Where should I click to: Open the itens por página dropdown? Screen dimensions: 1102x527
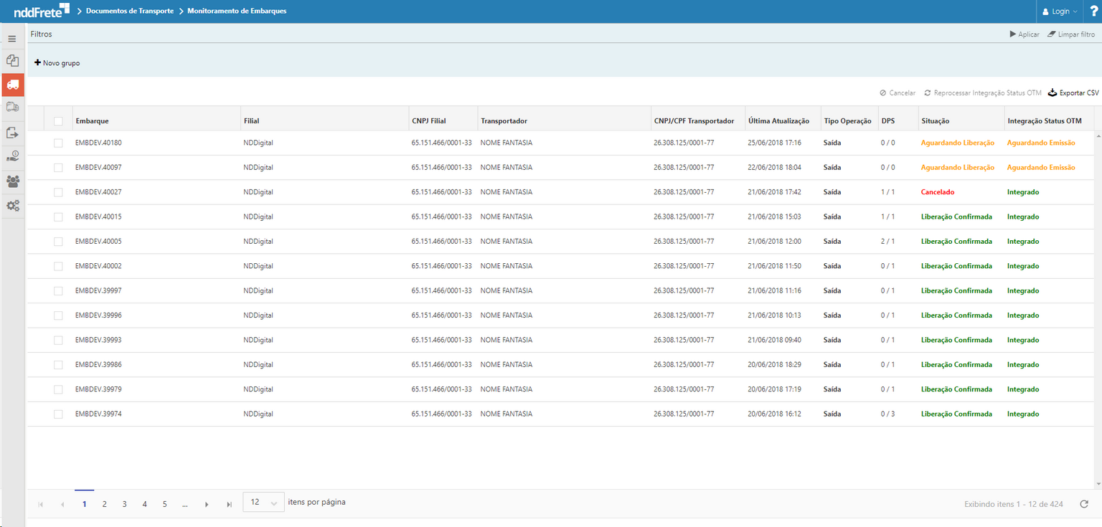click(263, 502)
